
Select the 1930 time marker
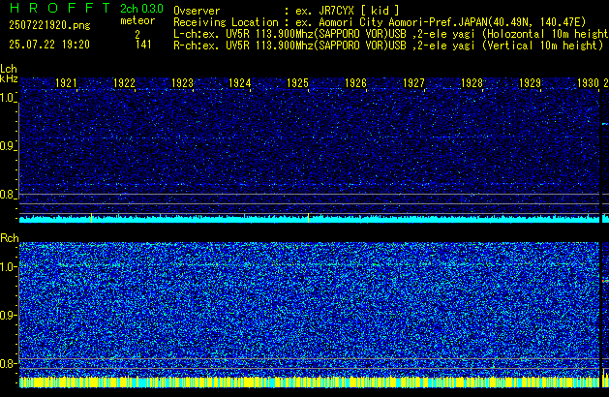point(588,83)
